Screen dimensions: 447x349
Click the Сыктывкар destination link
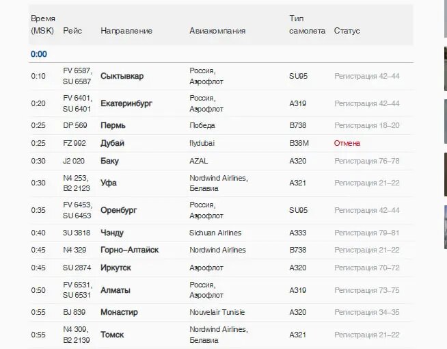coord(122,76)
